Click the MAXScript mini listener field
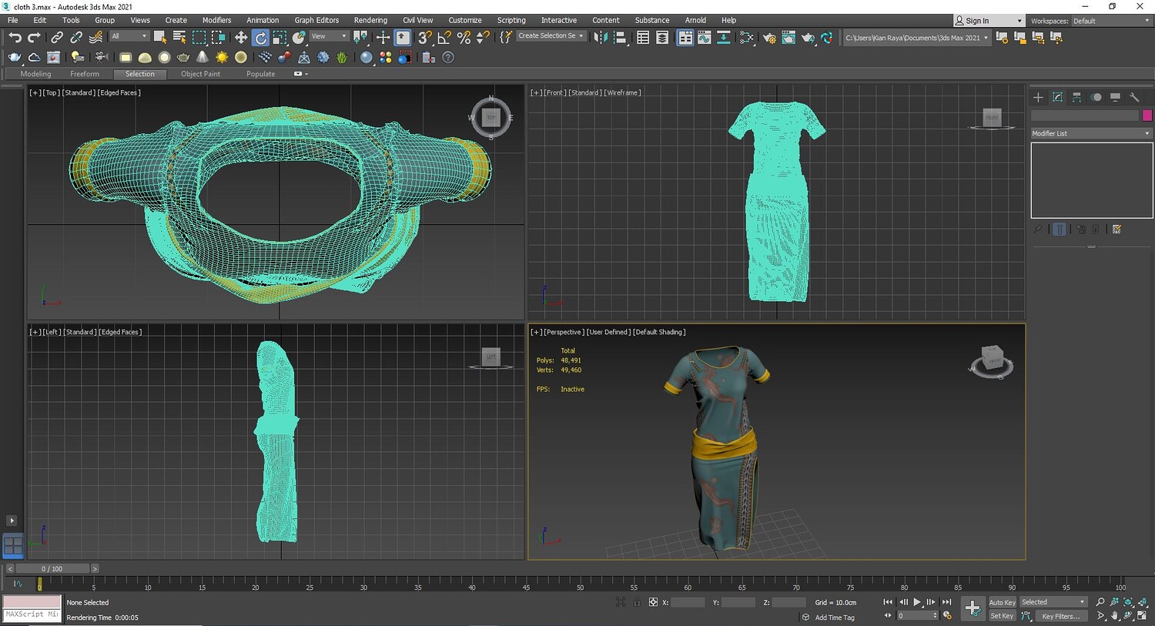1155x626 pixels. pos(32,614)
